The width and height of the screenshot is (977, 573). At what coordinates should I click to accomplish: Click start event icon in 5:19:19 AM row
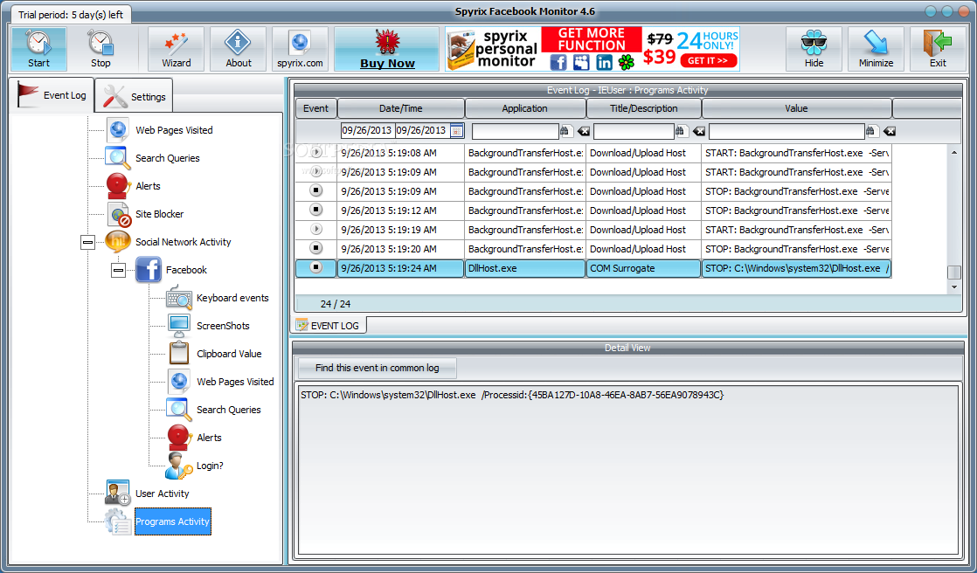(x=315, y=229)
